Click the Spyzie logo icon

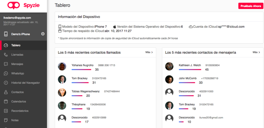(x=14, y=6)
